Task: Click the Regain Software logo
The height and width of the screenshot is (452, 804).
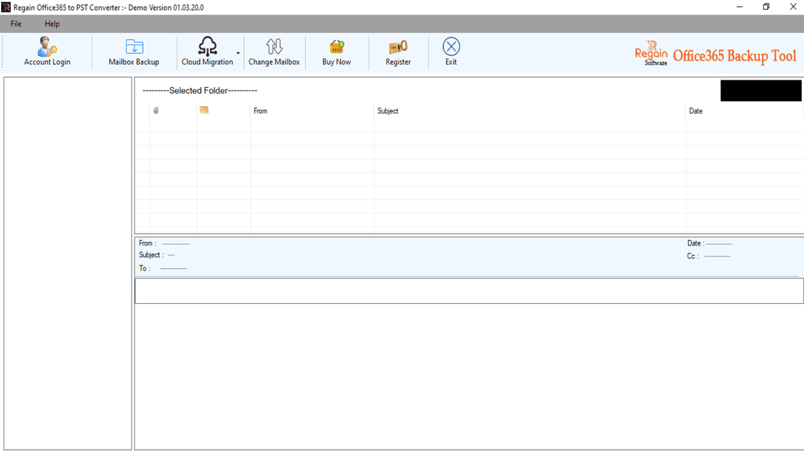Action: [x=651, y=53]
